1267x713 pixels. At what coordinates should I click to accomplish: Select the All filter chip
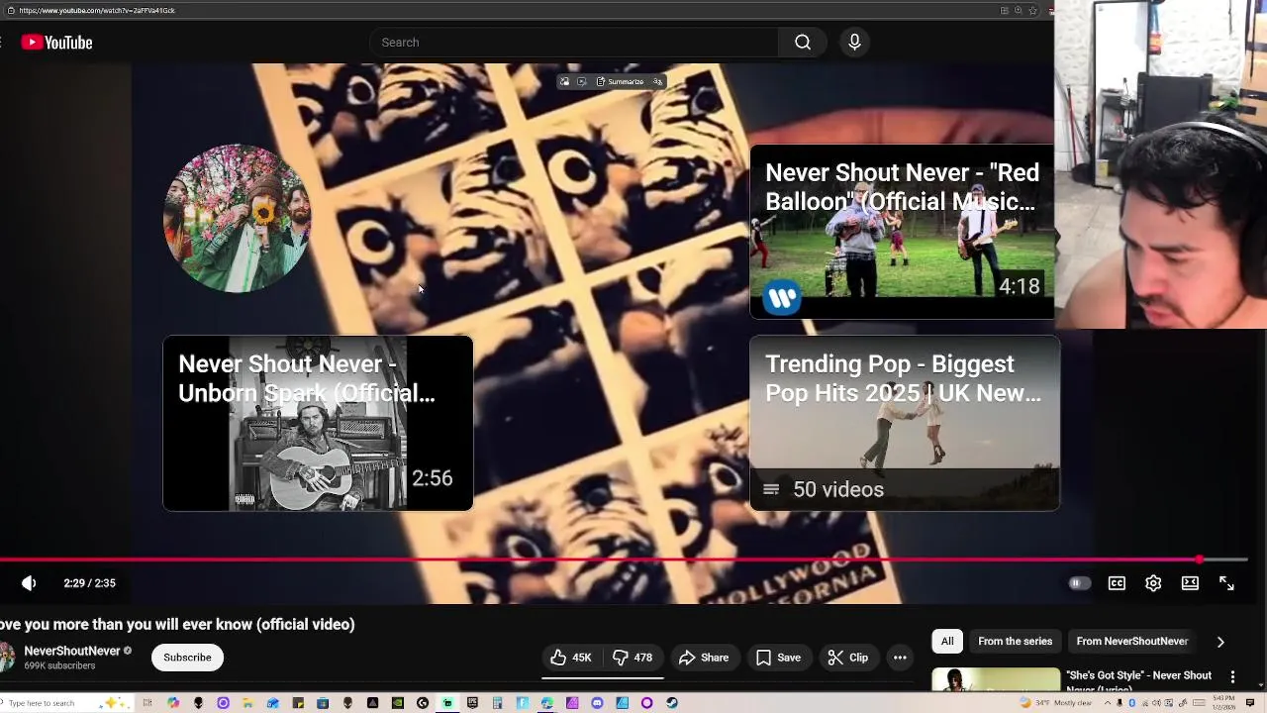tap(947, 641)
